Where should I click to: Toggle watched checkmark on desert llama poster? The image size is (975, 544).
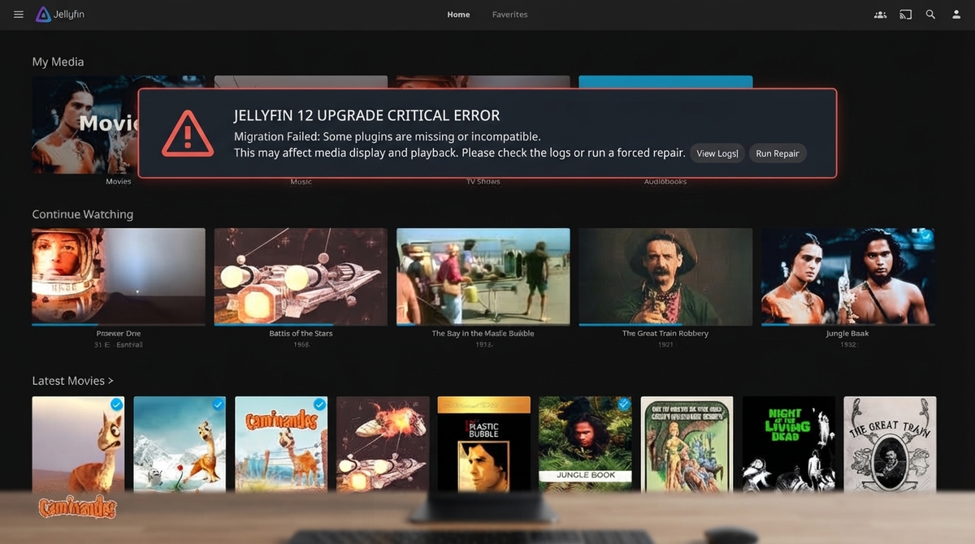116,404
